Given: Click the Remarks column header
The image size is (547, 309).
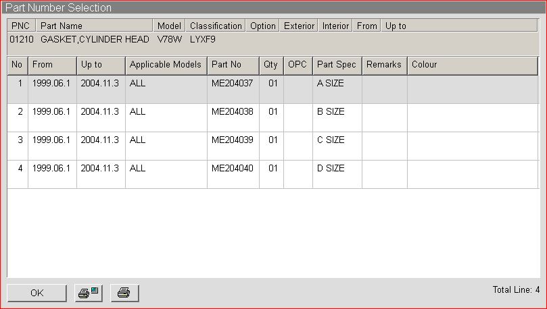Looking at the screenshot, I should coord(384,65).
